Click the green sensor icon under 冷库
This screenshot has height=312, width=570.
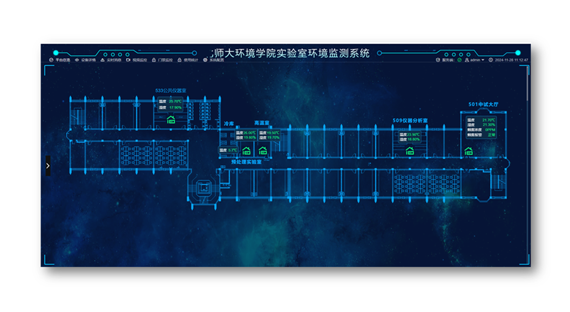pos(246,151)
